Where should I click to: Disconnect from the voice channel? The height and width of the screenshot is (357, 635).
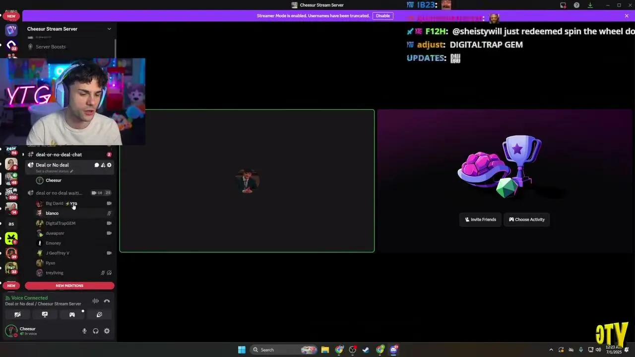tap(107, 301)
